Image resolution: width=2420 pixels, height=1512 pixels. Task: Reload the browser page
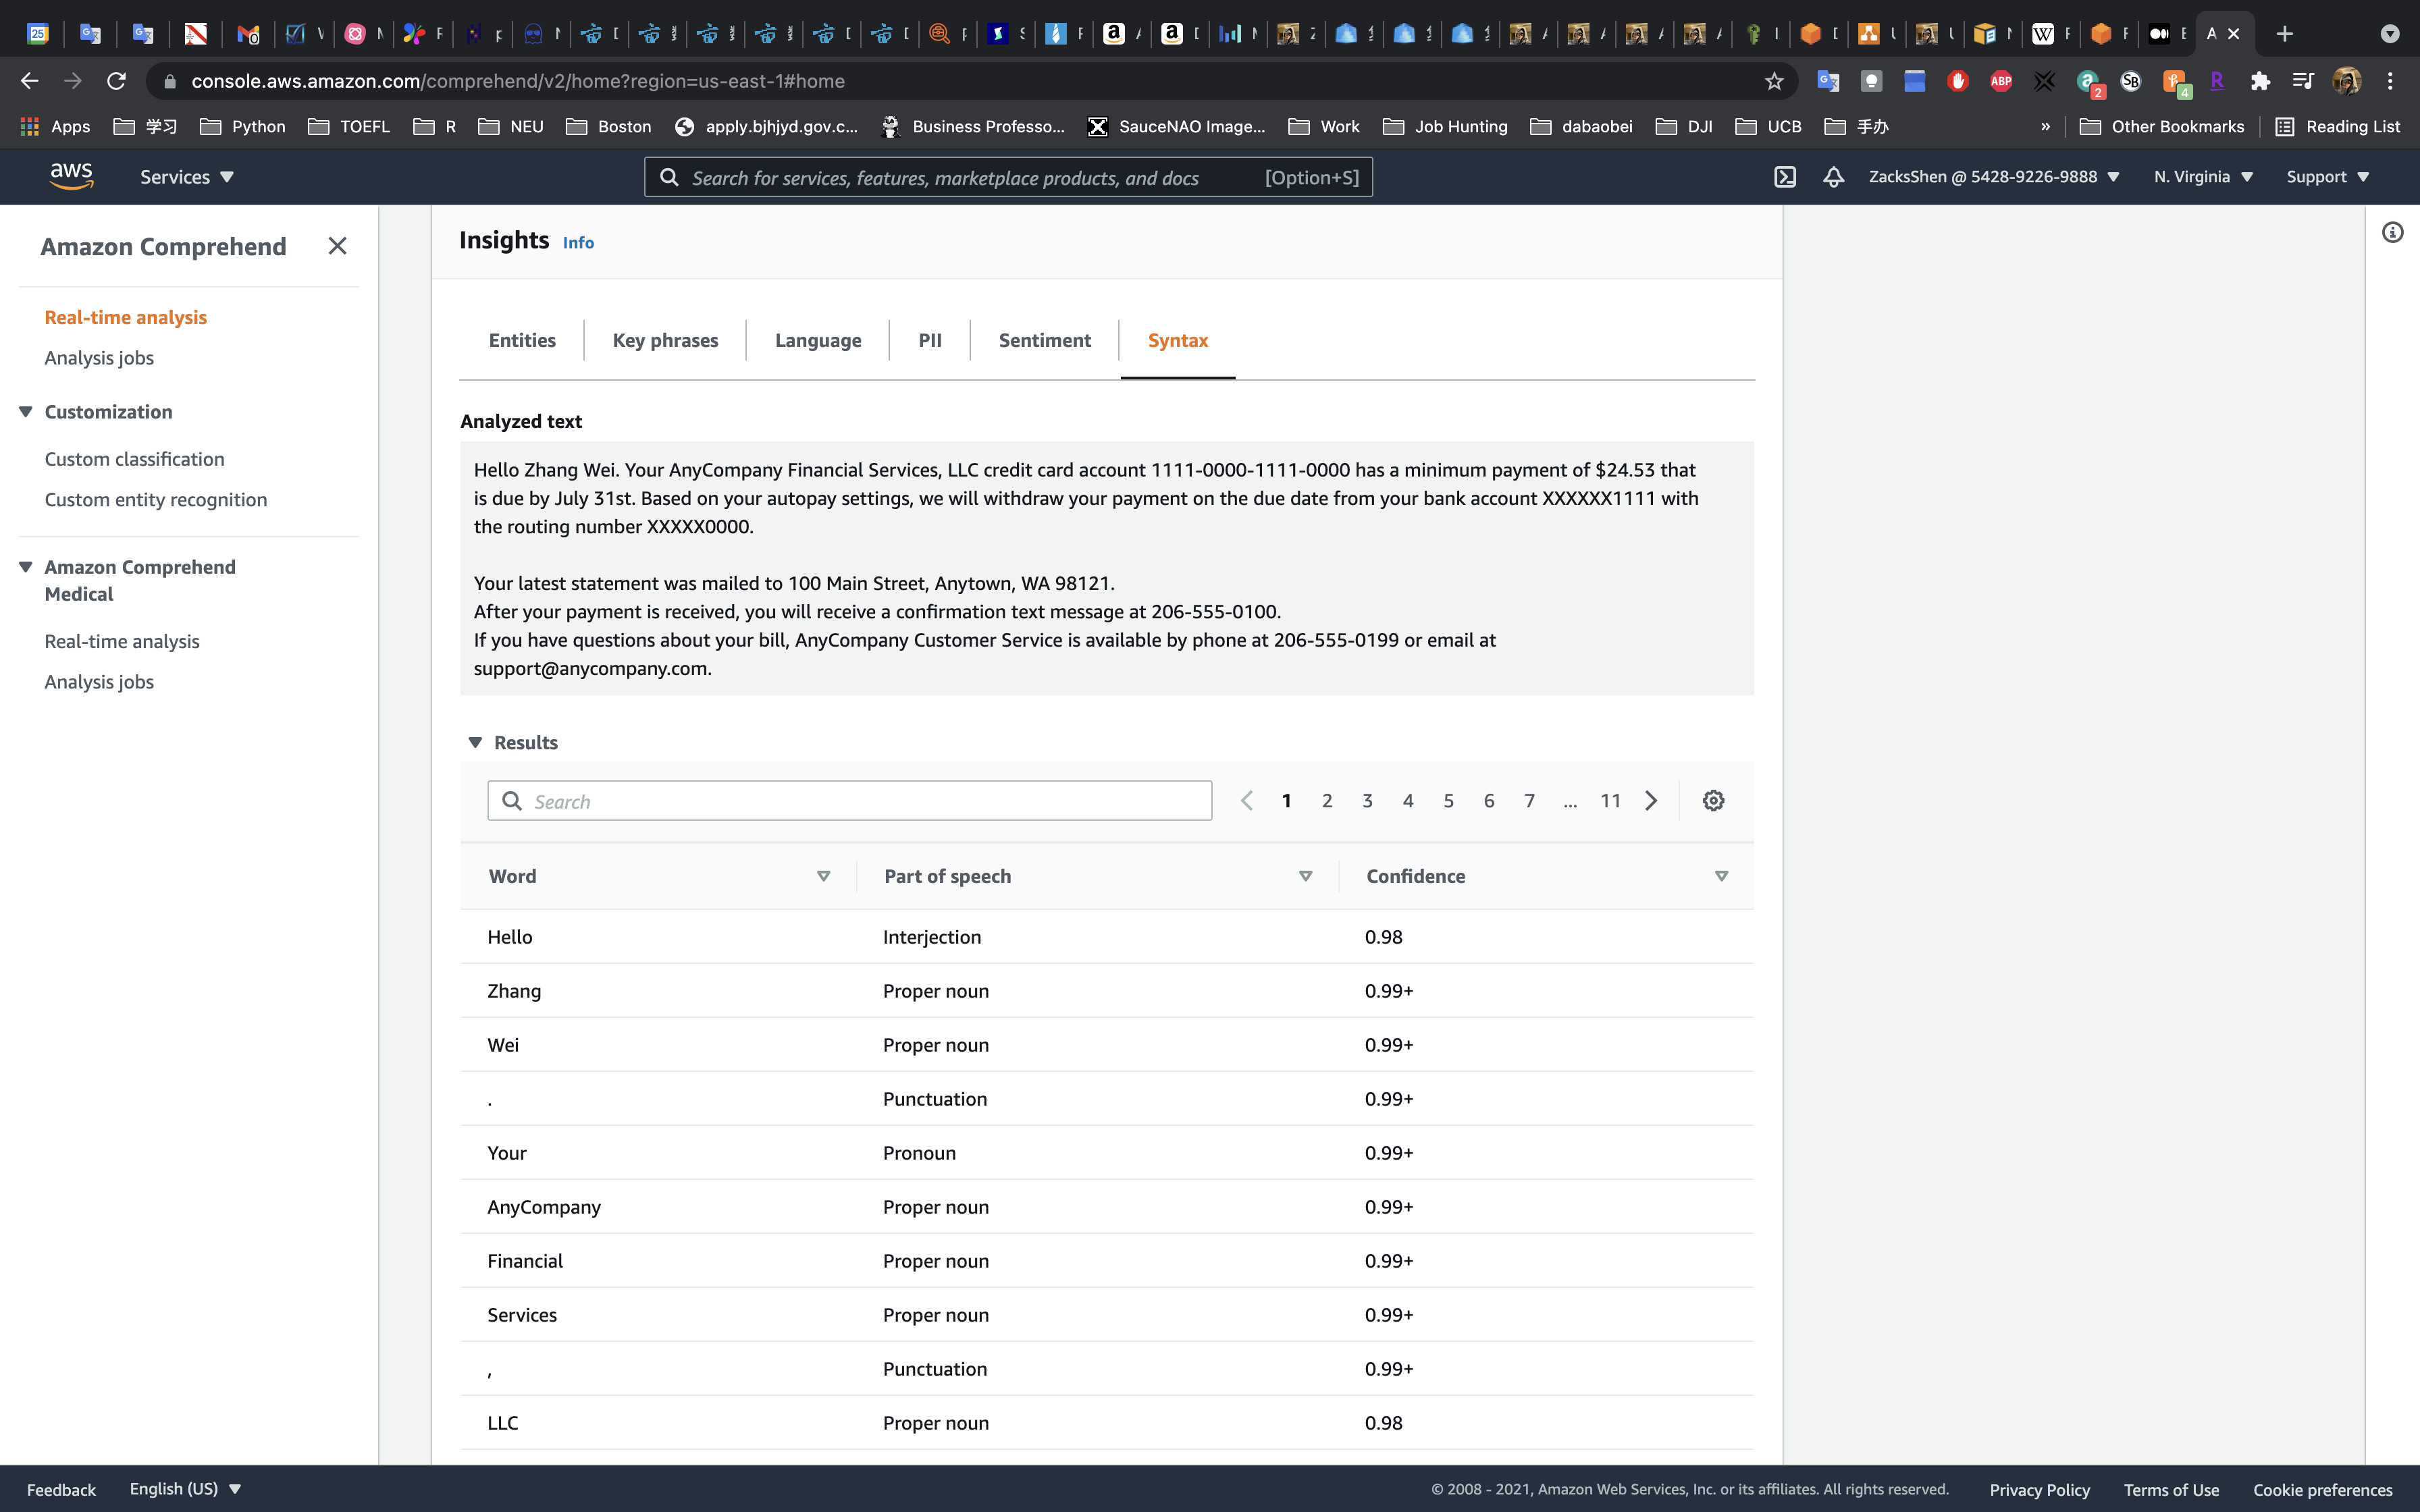click(x=117, y=81)
